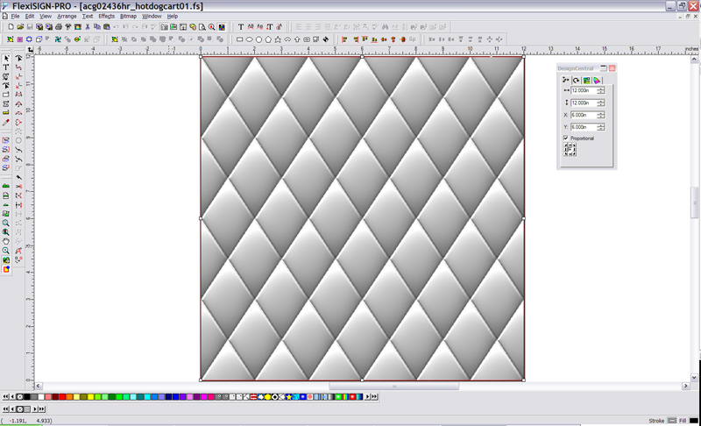
Task: Close the DesignCentral panel
Action: point(612,68)
